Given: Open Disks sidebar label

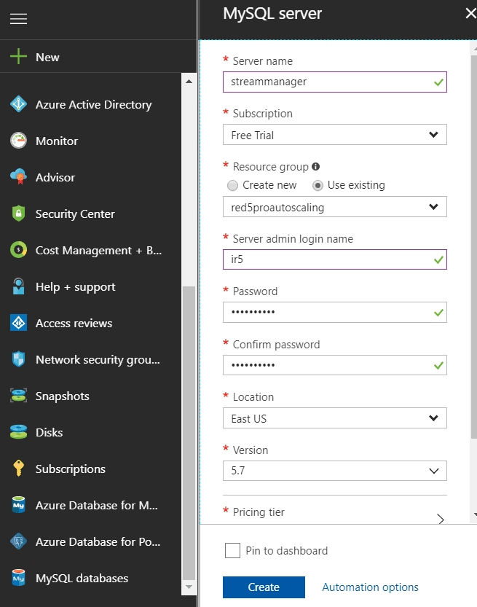Looking at the screenshot, I should [49, 432].
